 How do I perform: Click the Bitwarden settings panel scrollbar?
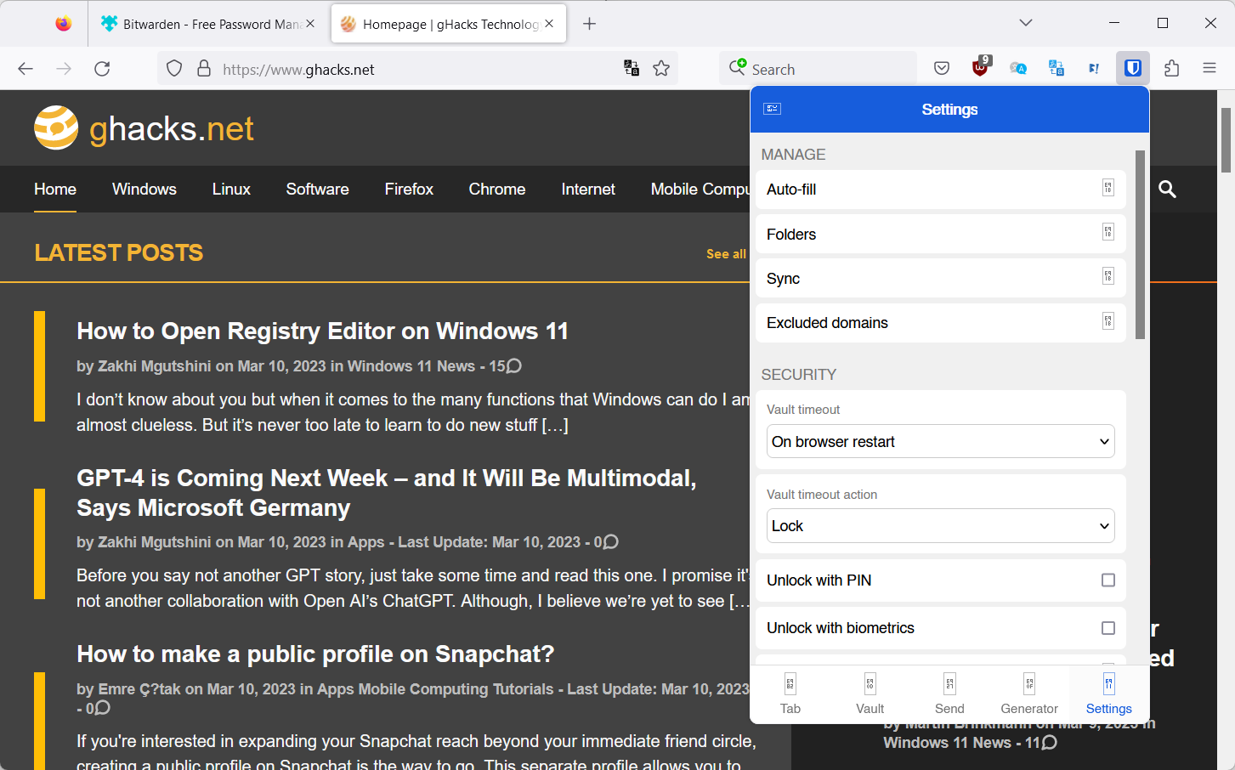1140,245
